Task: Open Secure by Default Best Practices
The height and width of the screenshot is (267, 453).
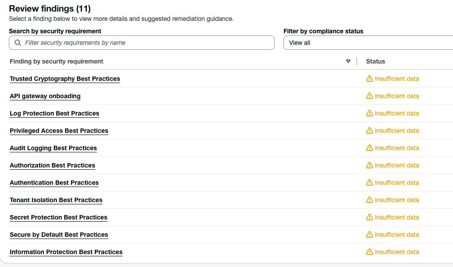Action: pos(59,235)
